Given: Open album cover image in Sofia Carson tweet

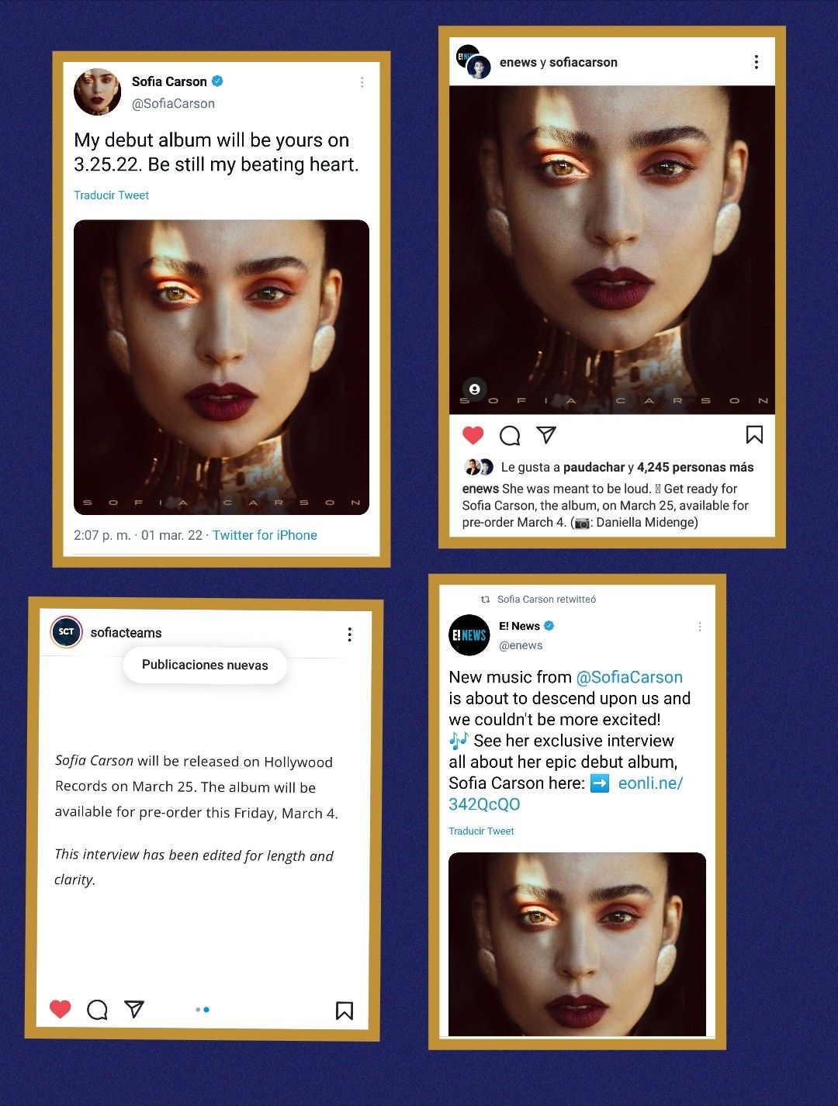Looking at the screenshot, I should coord(221,367).
